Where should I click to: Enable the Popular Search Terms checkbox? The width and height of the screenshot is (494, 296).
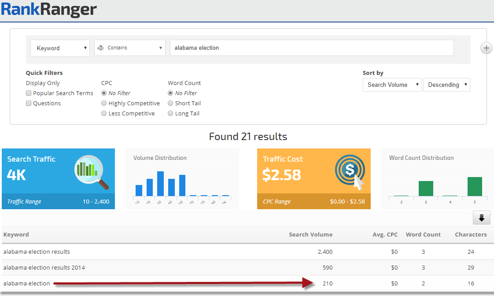coord(29,93)
